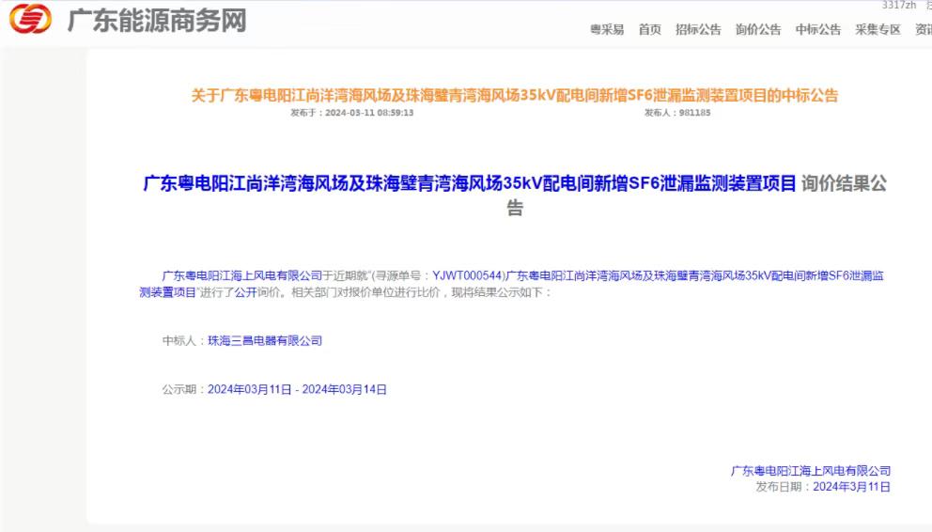Open the 招标公告 menu item

[698, 30]
